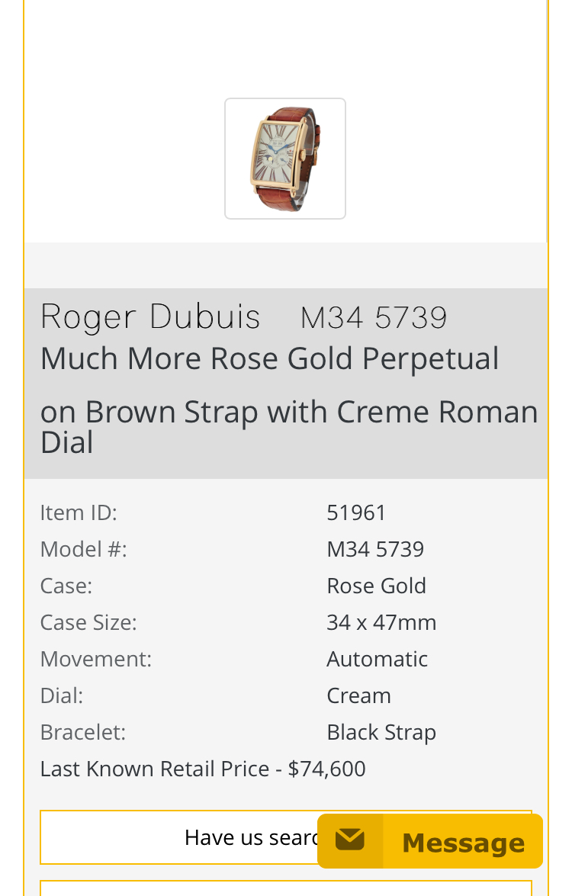This screenshot has width=572, height=896.
Task: Click the Bracelet value Black Strap
Action: [381, 732]
